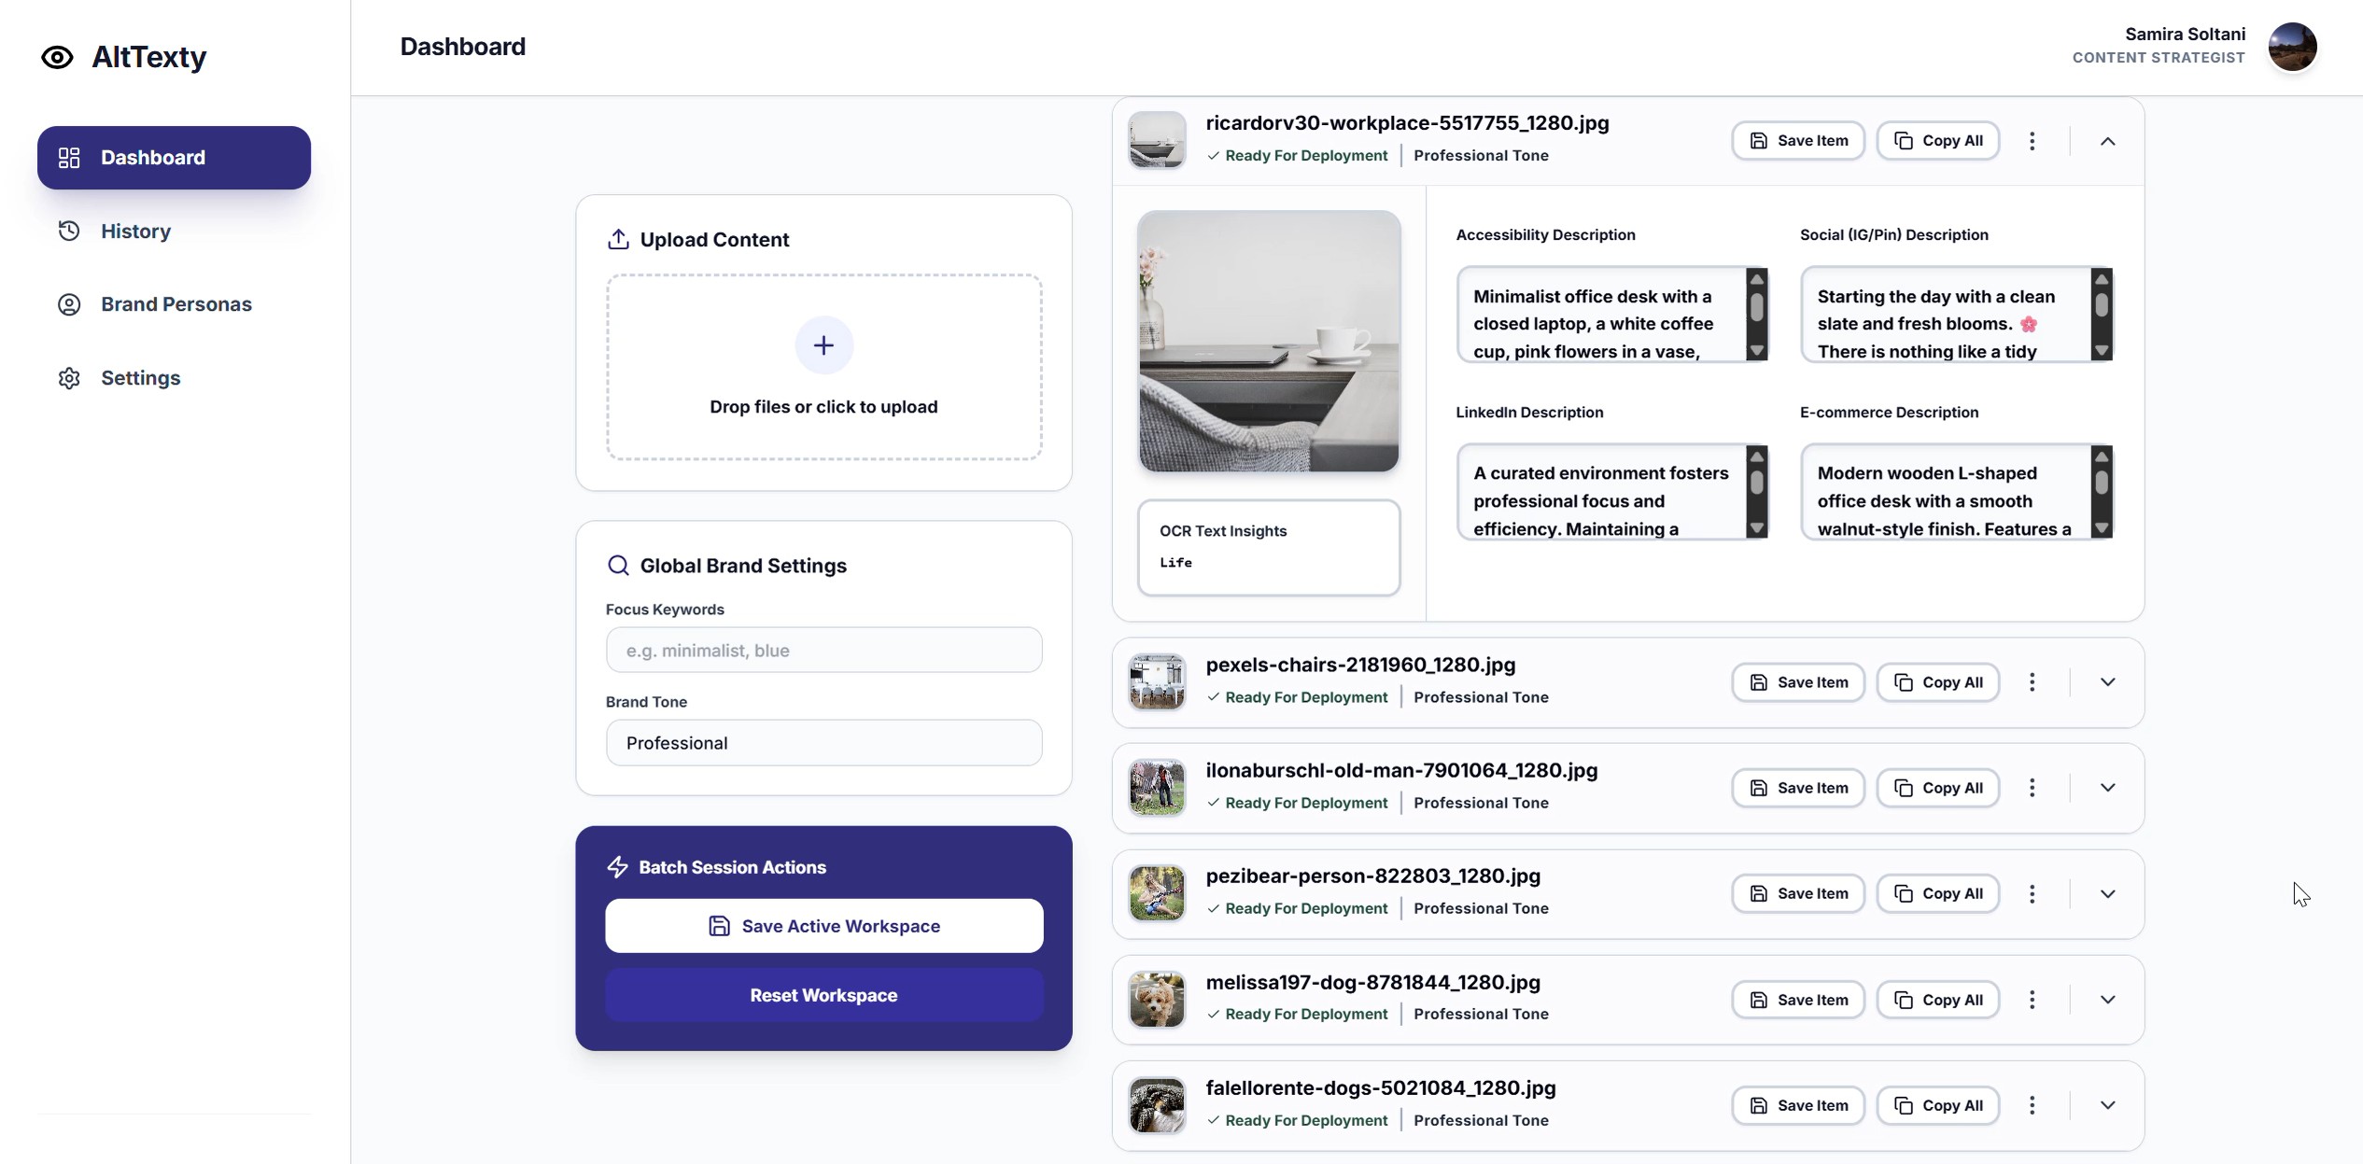Open the History page in sidebar
The width and height of the screenshot is (2363, 1164).
[x=135, y=231]
